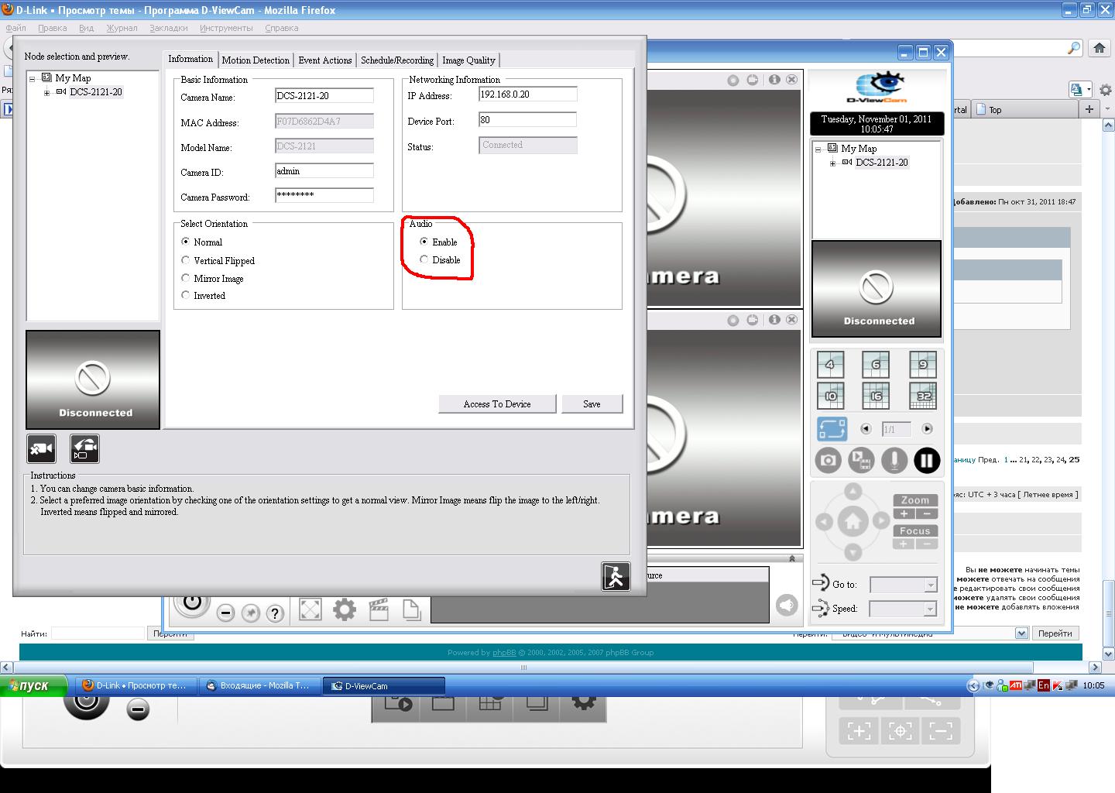Click the Focus minus button
This screenshot has width=1115, height=793.
[927, 544]
